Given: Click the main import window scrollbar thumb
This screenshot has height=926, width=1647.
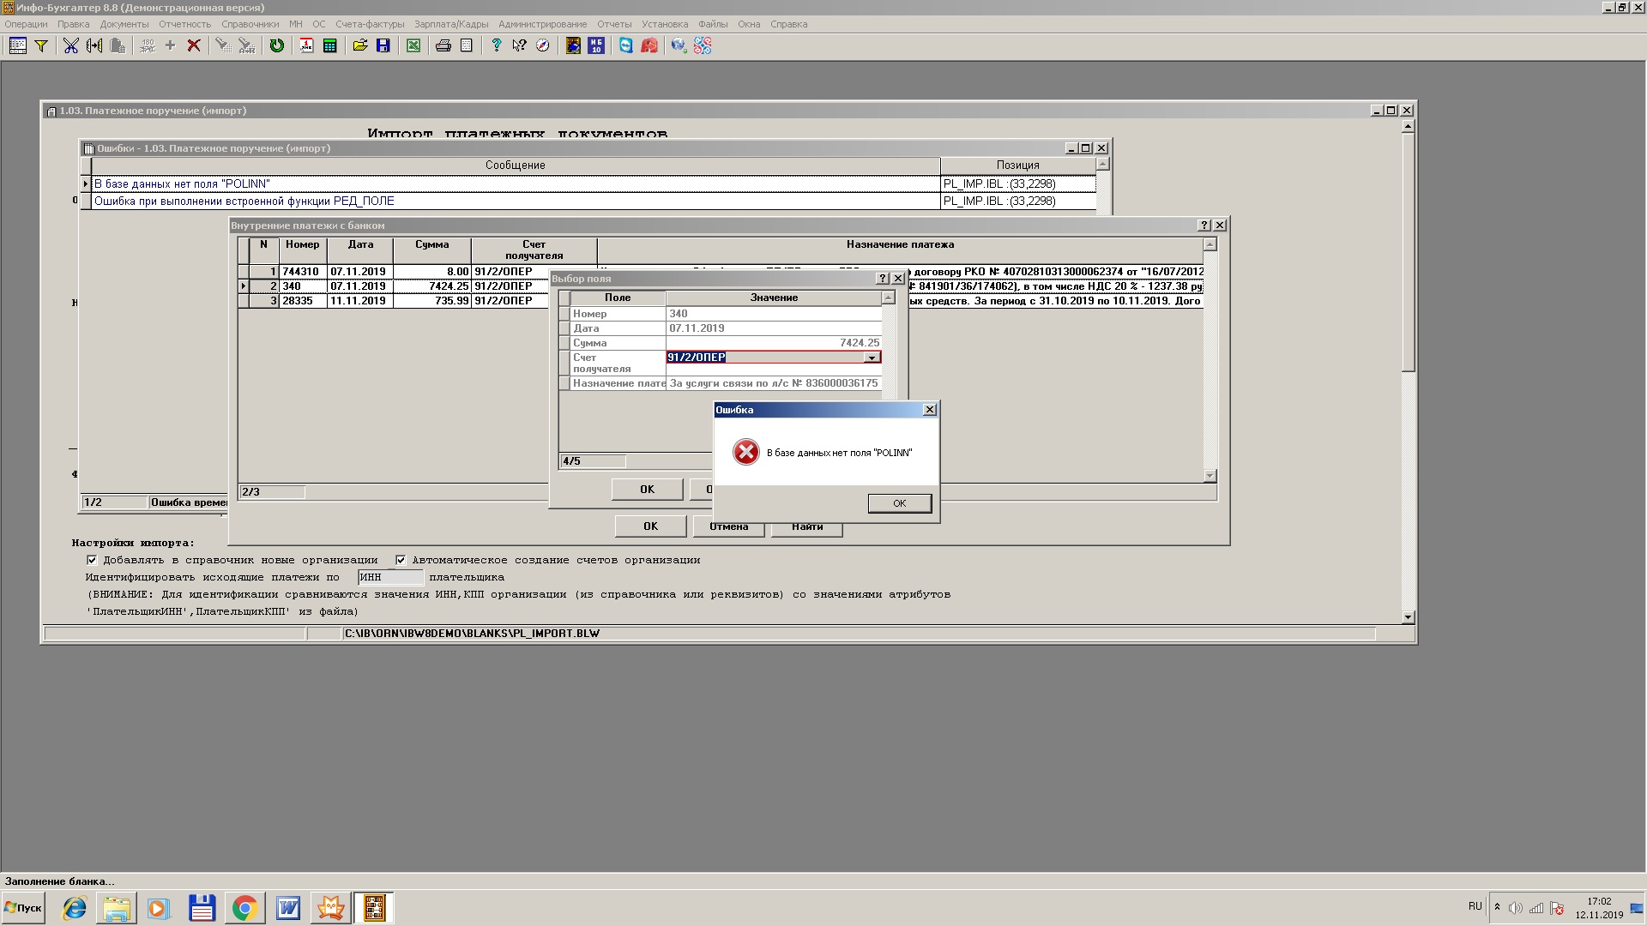Looking at the screenshot, I should click(1408, 252).
